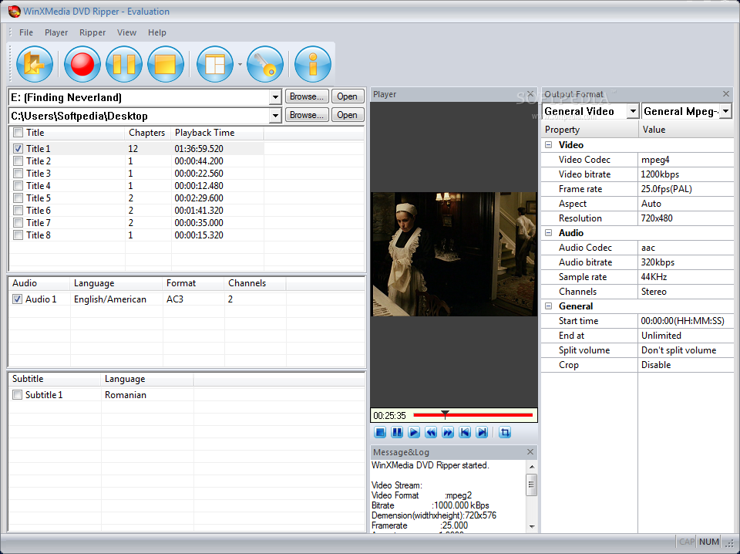Collapse the Audio property group
Screen dimensions: 740x554
click(548, 233)
